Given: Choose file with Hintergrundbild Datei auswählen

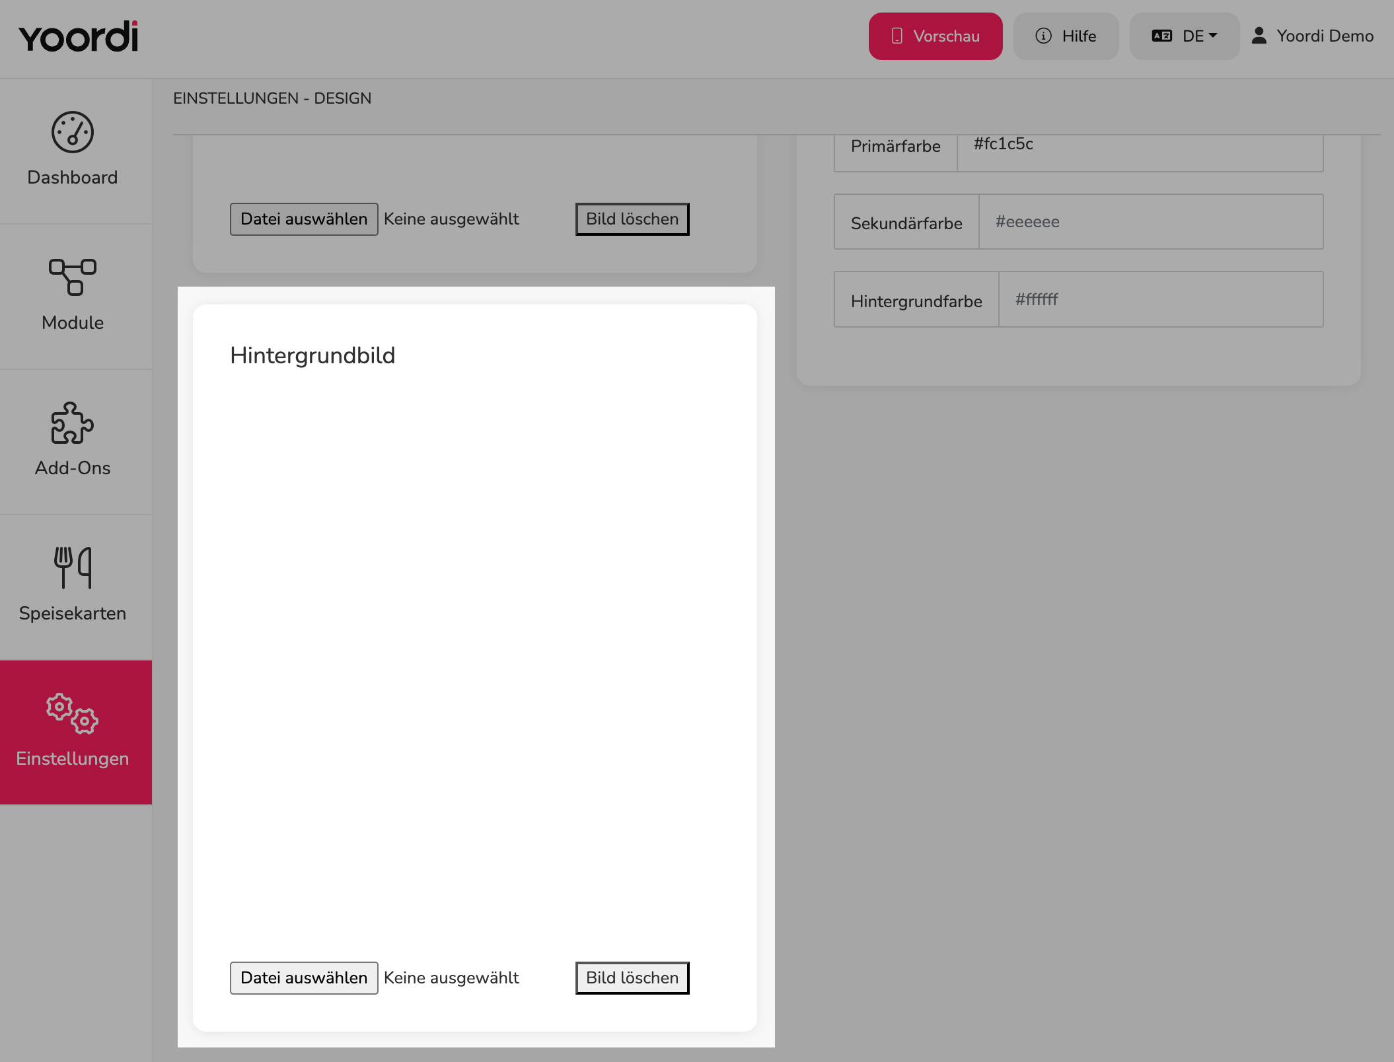Looking at the screenshot, I should (x=304, y=977).
